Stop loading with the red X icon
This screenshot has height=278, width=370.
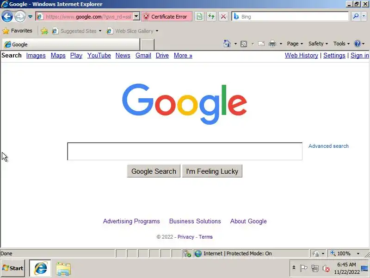pyautogui.click(x=223, y=17)
